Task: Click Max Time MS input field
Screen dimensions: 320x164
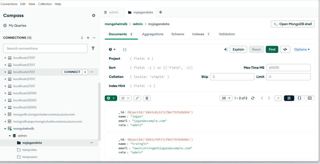Action: point(288,68)
